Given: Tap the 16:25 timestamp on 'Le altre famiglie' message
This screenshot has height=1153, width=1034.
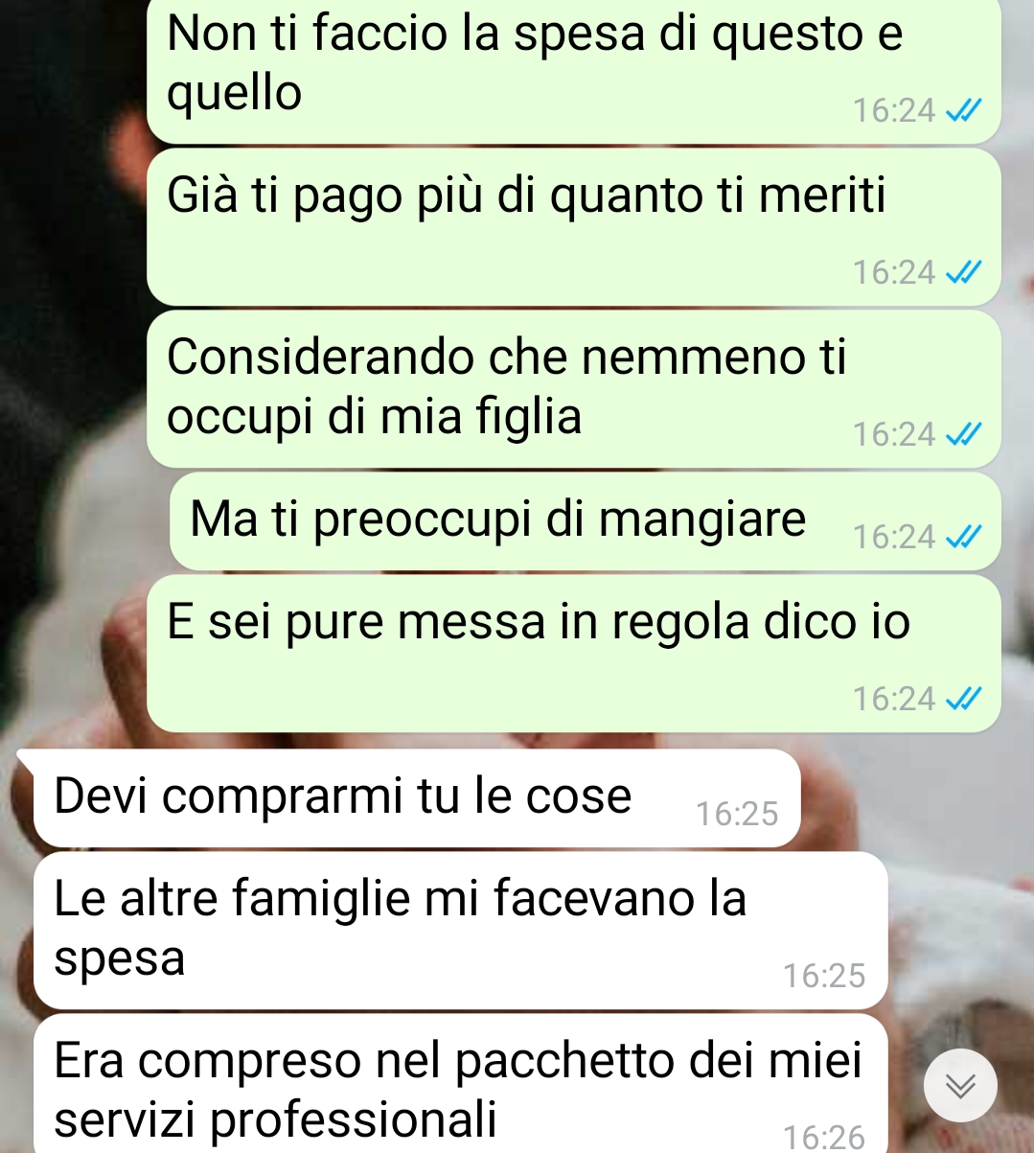Looking at the screenshot, I should (x=824, y=976).
